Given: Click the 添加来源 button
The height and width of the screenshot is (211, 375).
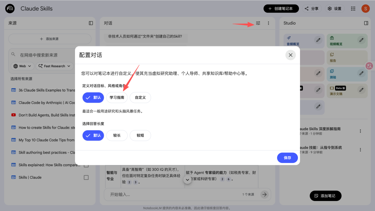Looking at the screenshot, I should point(50,39).
